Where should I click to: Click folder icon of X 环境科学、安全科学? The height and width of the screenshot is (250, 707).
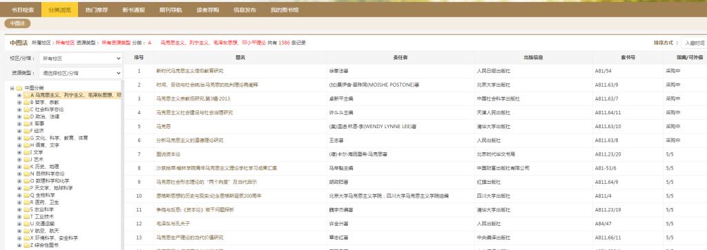pyautogui.click(x=26, y=238)
